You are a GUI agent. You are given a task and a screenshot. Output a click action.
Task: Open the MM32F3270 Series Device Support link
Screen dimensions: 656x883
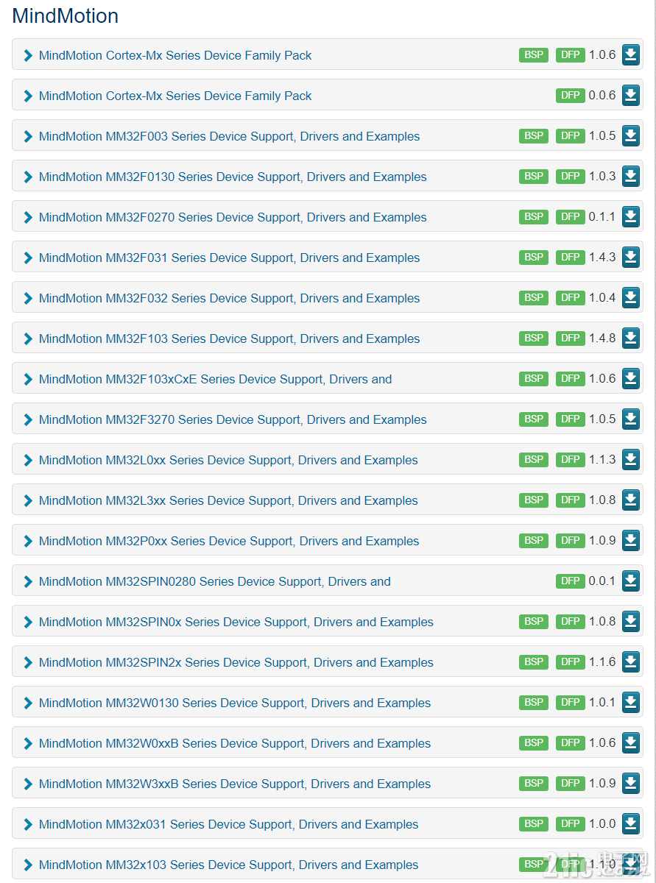[x=233, y=419]
